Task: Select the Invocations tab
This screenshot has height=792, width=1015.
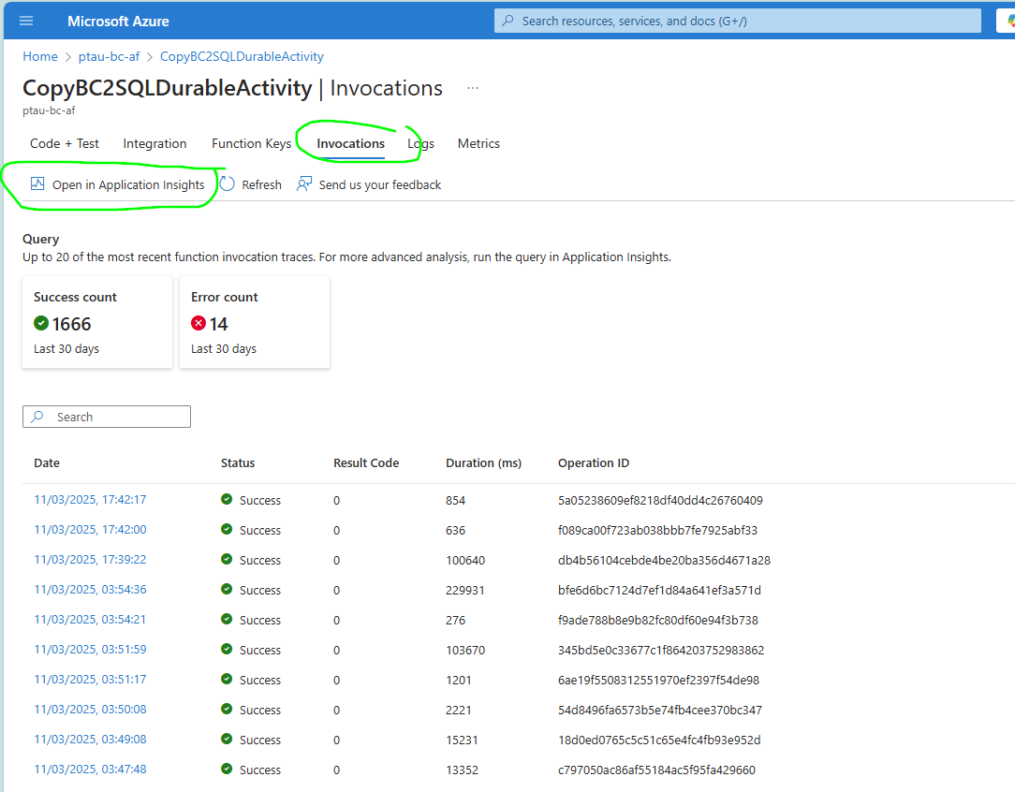Action: coord(350,143)
